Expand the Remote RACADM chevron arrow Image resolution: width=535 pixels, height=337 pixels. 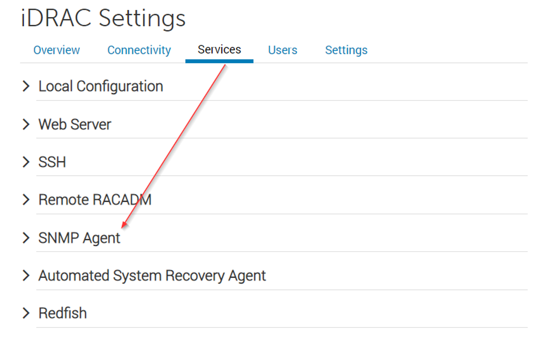[26, 200]
